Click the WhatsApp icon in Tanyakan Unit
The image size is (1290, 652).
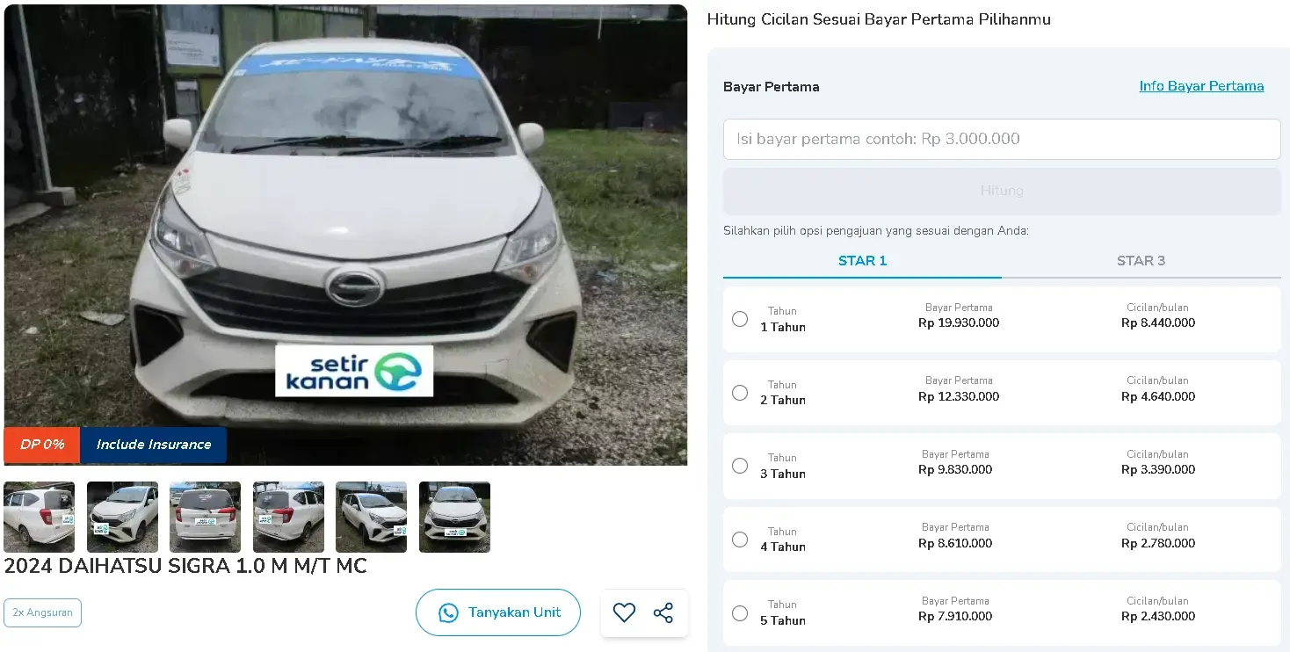tap(448, 612)
